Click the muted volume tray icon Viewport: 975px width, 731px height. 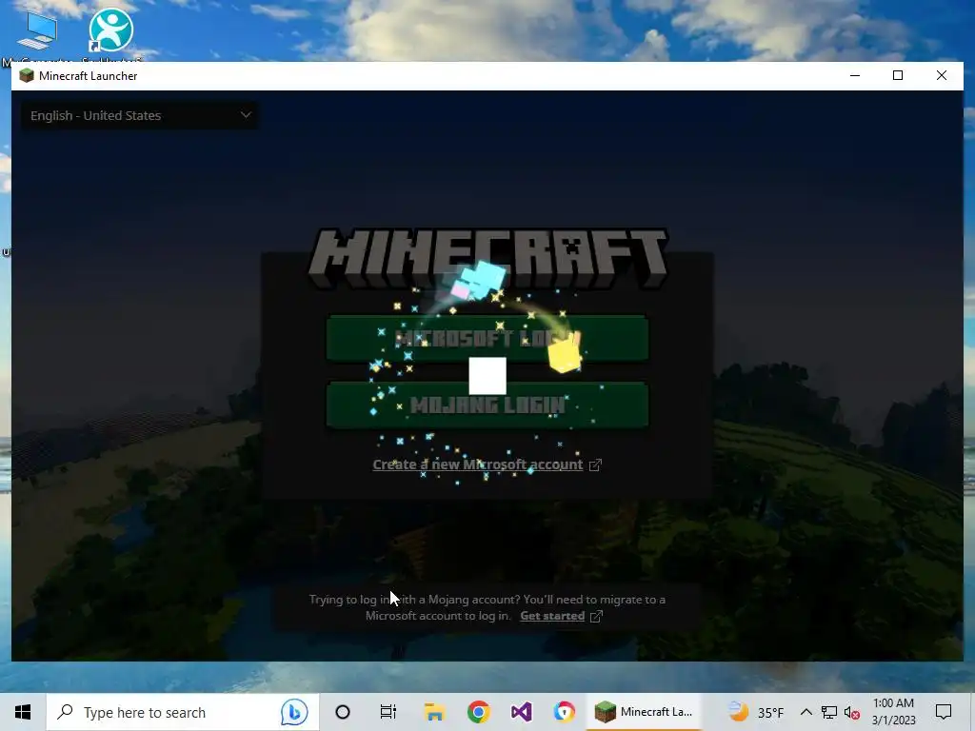(x=852, y=712)
